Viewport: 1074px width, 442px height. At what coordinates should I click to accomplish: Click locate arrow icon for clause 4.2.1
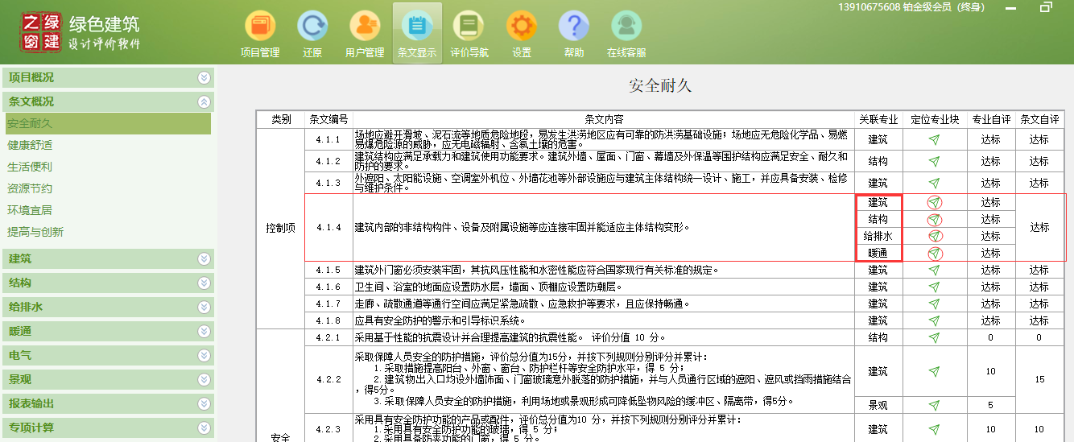pyautogui.click(x=934, y=338)
